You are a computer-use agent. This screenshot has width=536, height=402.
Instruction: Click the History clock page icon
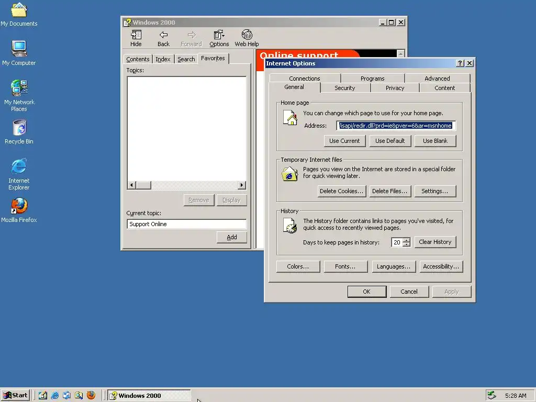(290, 226)
